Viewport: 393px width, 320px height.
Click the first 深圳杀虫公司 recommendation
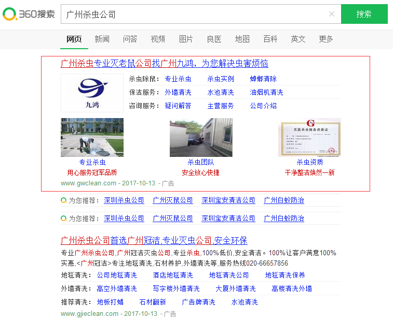pyautogui.click(x=124, y=200)
